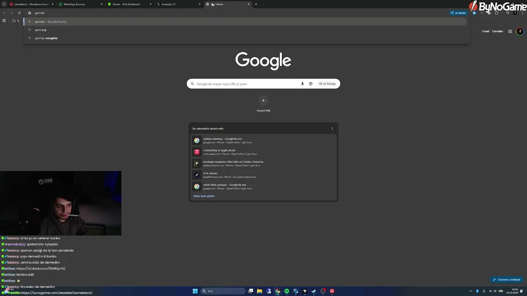The image size is (527, 296).
Task: Close the Stream - Kick Dashboard tab
Action: point(151,4)
